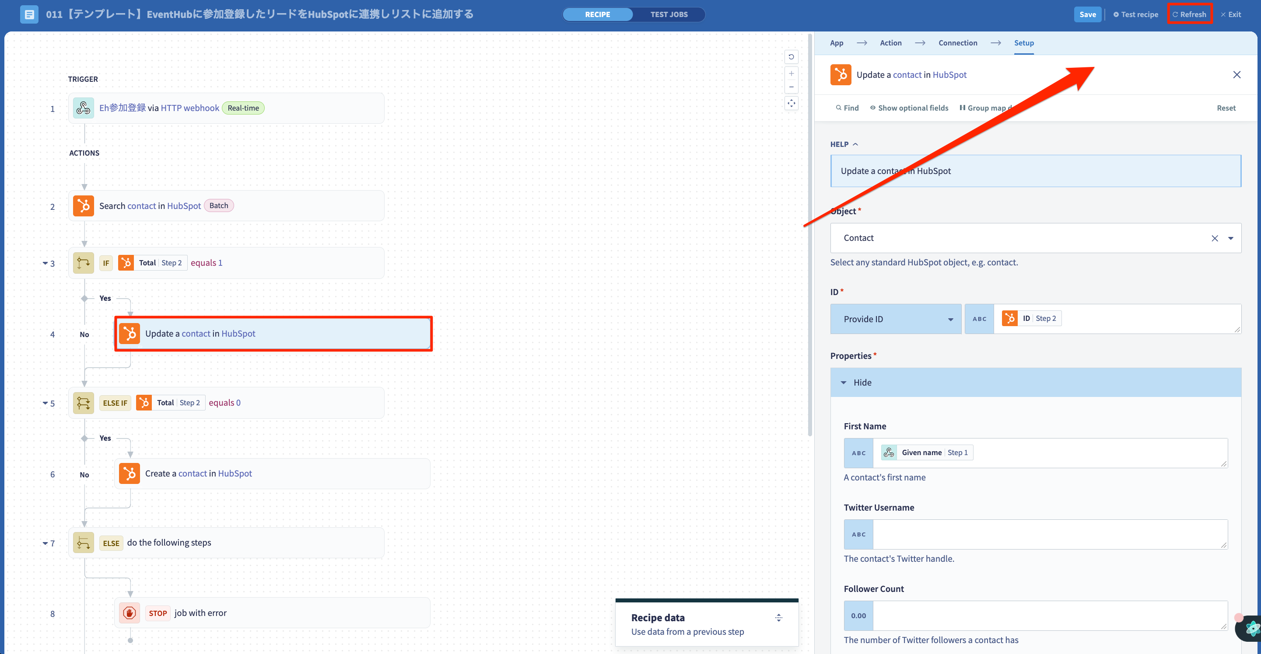This screenshot has width=1261, height=654.
Task: Collapse step 5 ELSE IF block arrow
Action: [45, 403]
